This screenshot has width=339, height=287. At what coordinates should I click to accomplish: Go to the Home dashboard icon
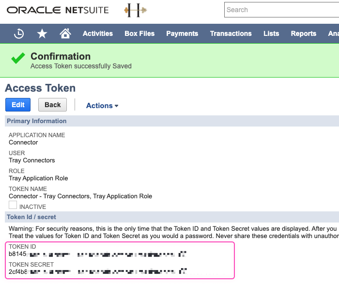[x=65, y=33]
